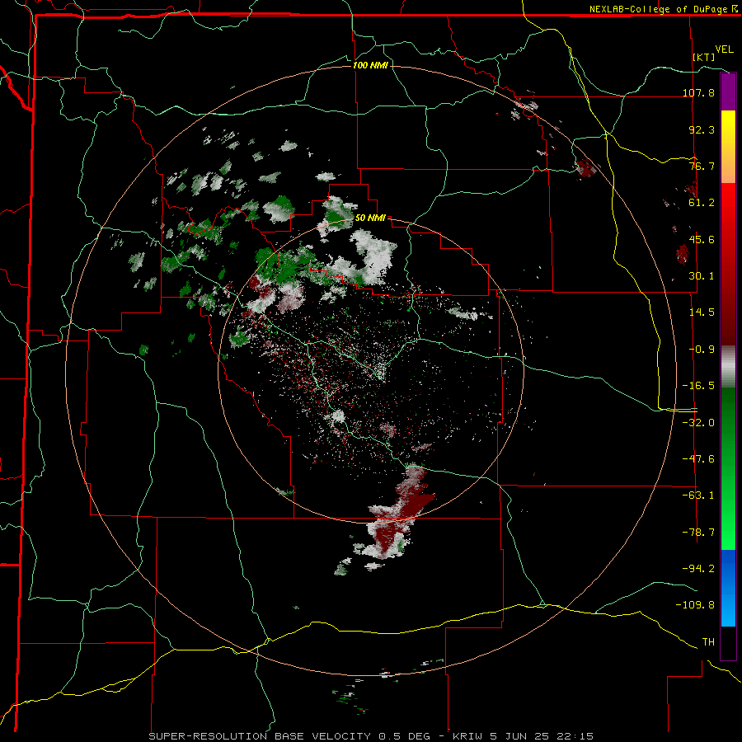Click the -94.2 velocity scale value
The image size is (742, 742).
(698, 568)
